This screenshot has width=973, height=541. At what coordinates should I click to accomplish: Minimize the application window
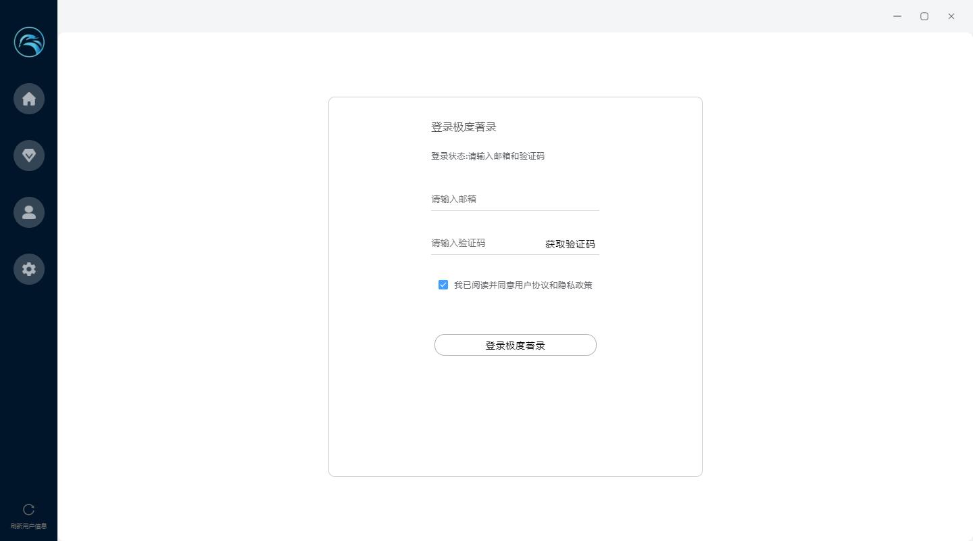(x=897, y=16)
